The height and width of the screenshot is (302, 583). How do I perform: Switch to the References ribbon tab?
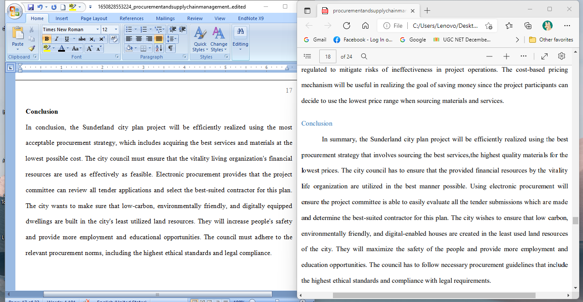pos(132,18)
